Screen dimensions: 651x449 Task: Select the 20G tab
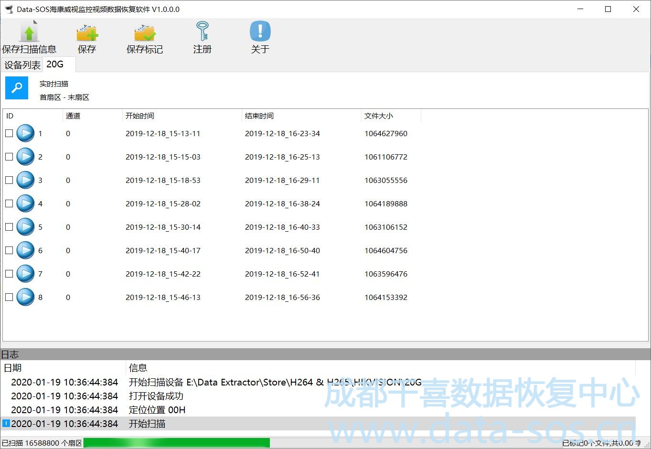tap(55, 64)
